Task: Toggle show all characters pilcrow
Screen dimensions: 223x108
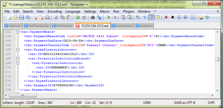Action: click(145, 17)
